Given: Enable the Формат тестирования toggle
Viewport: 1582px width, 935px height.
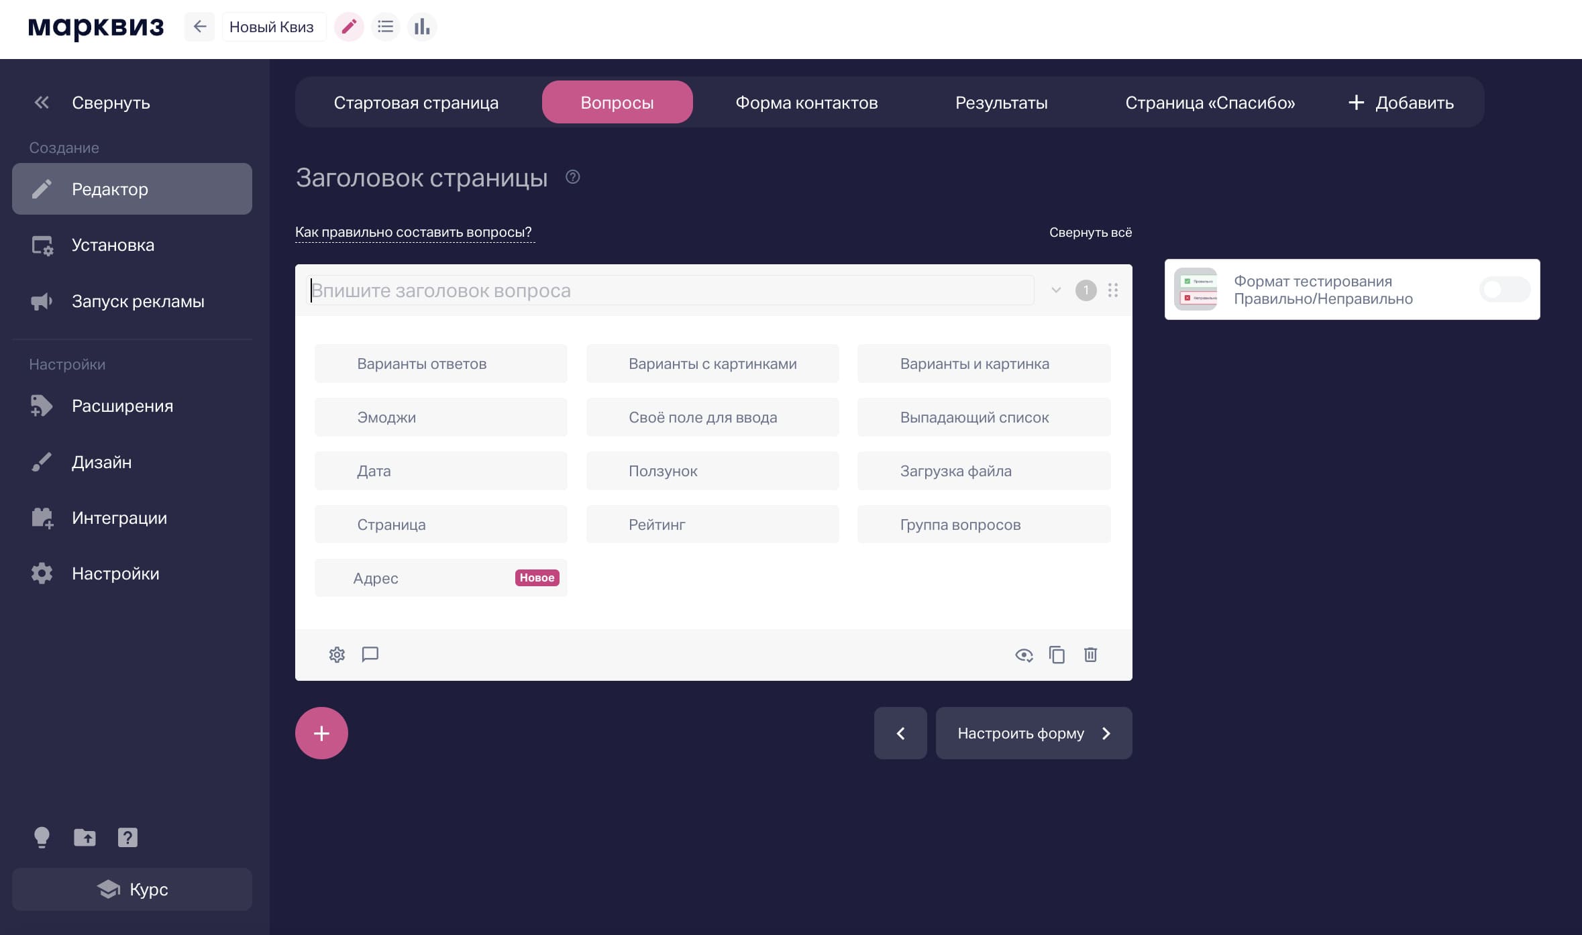Looking at the screenshot, I should coord(1504,290).
